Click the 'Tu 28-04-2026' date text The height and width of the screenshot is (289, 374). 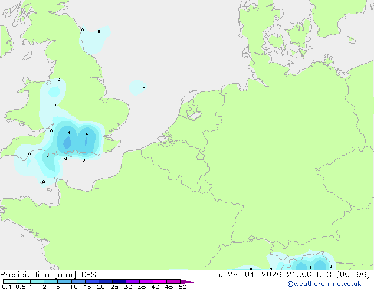(248, 275)
